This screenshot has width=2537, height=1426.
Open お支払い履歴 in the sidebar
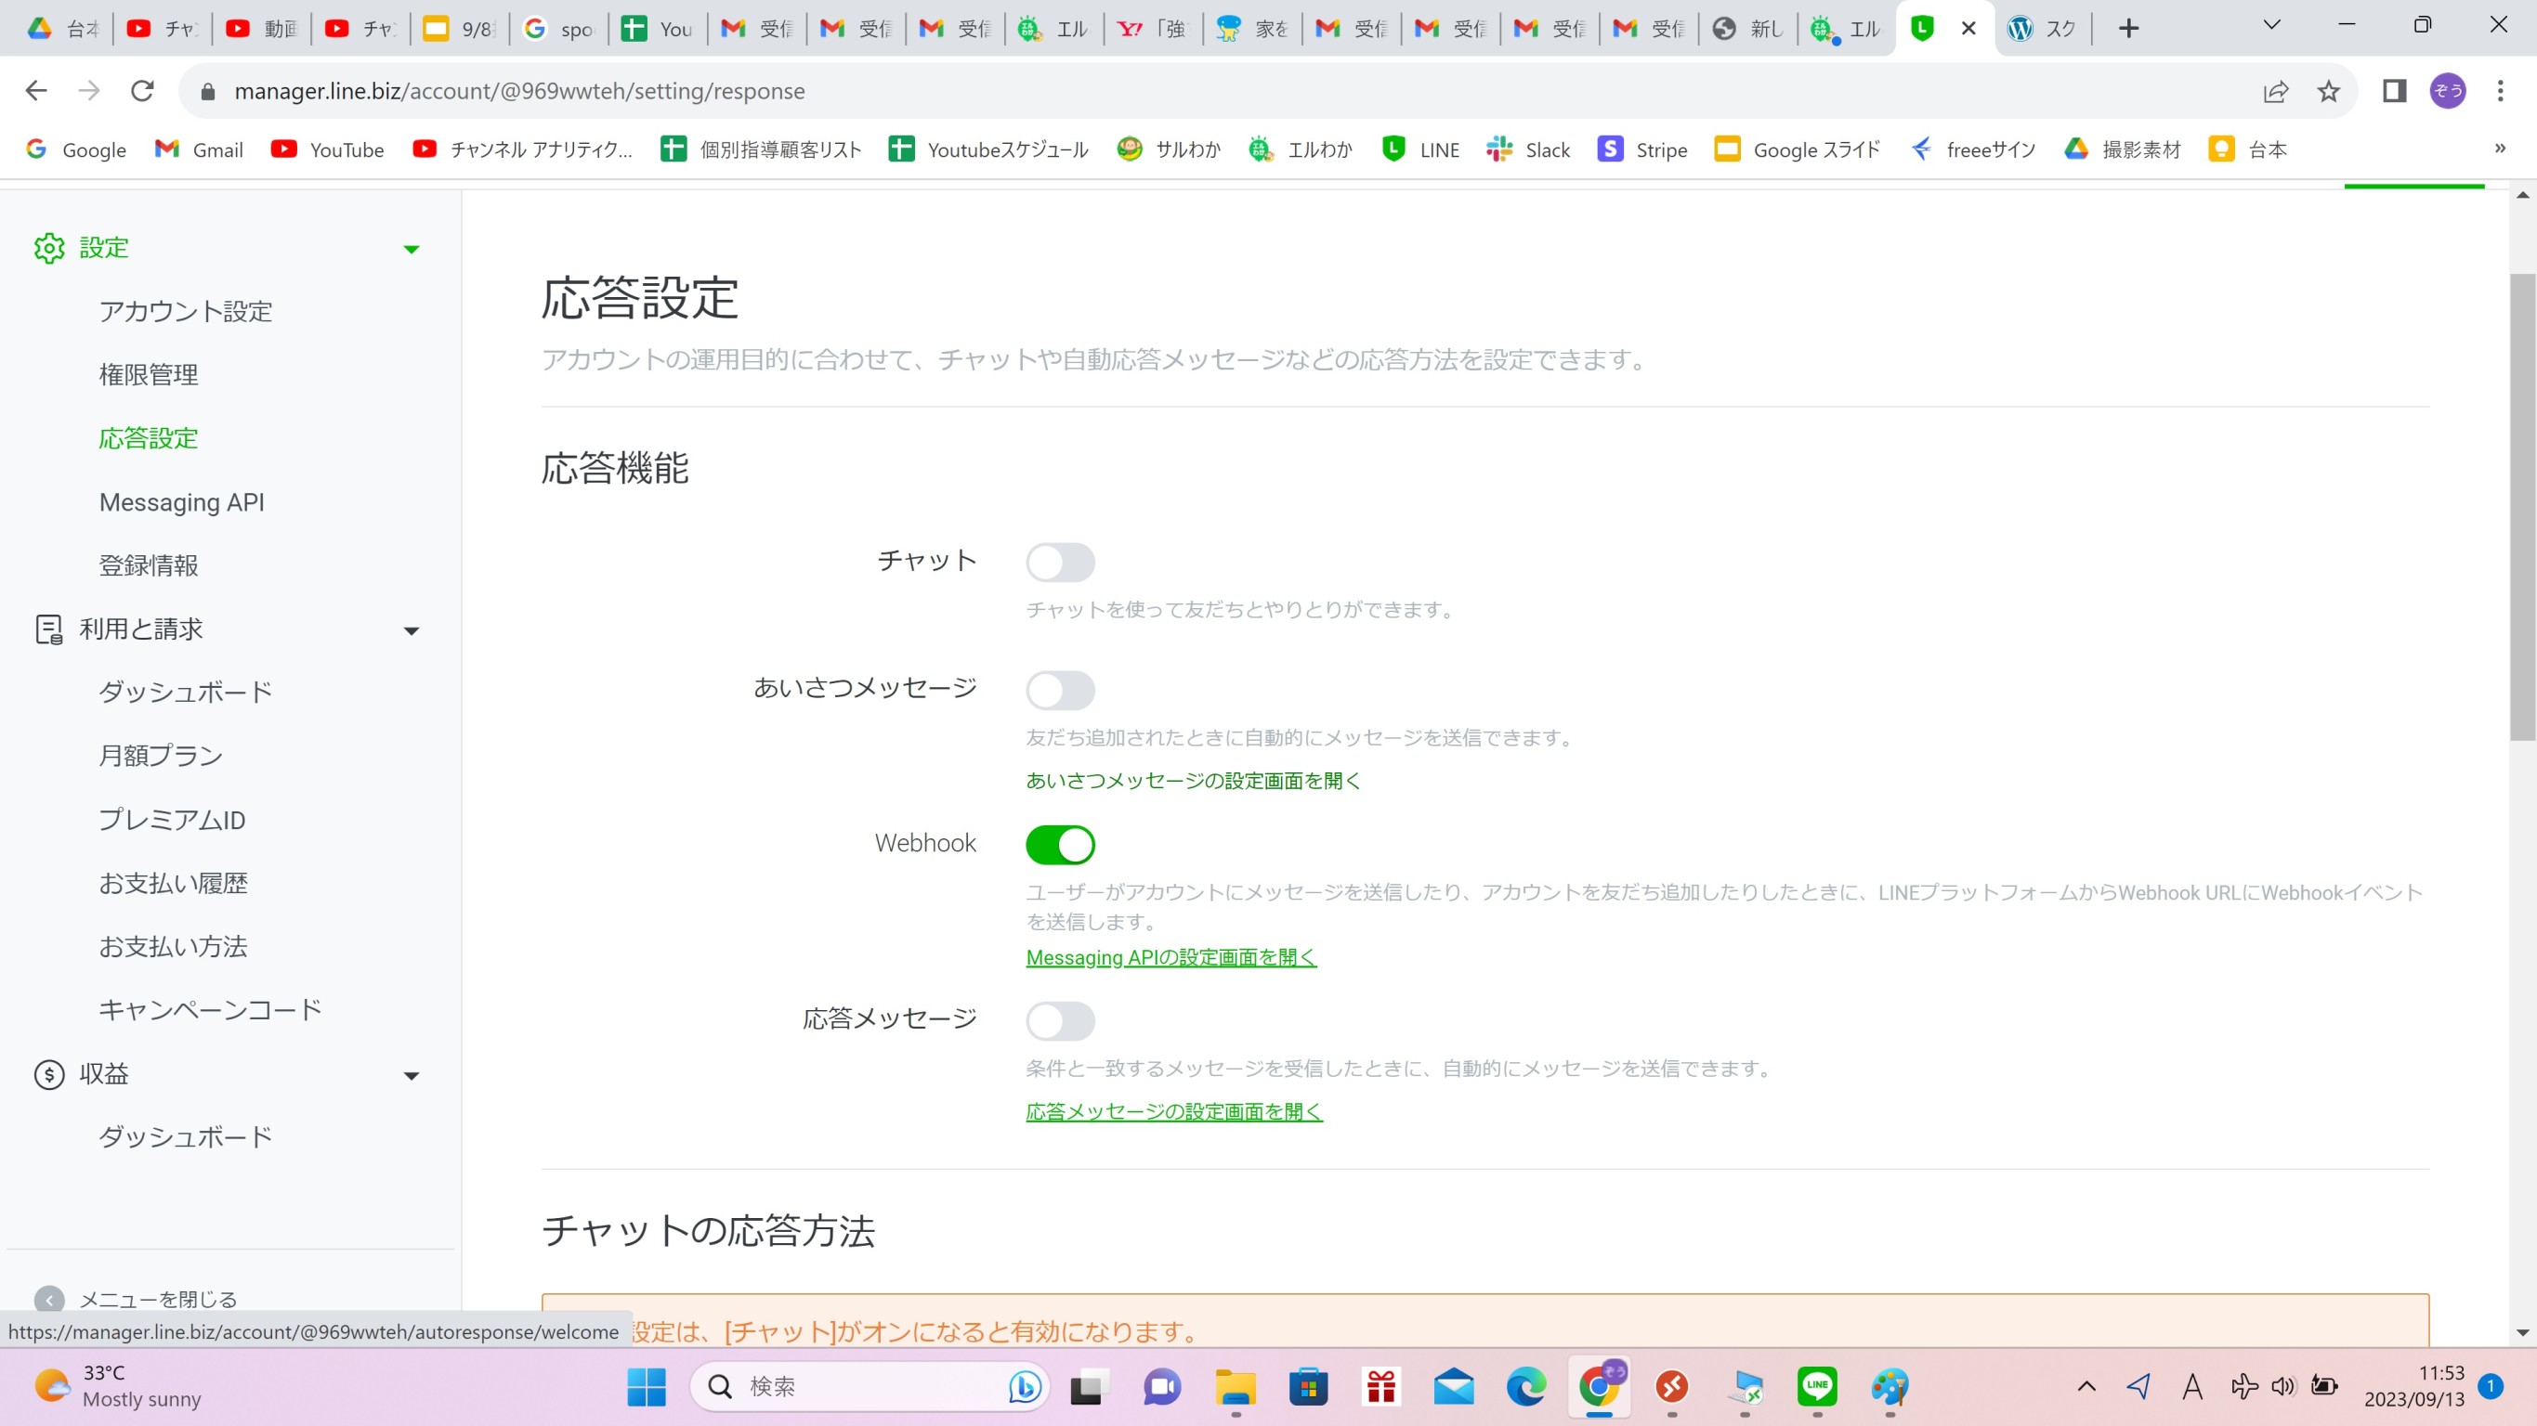(174, 883)
